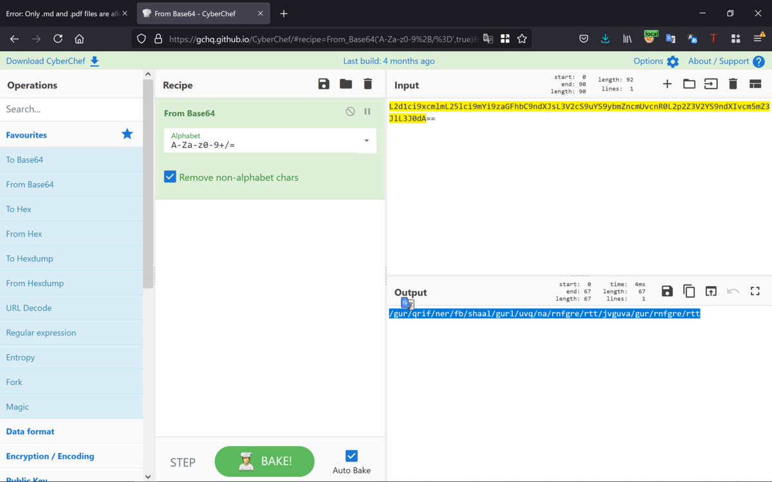Click the Pocket save icon

coord(584,39)
